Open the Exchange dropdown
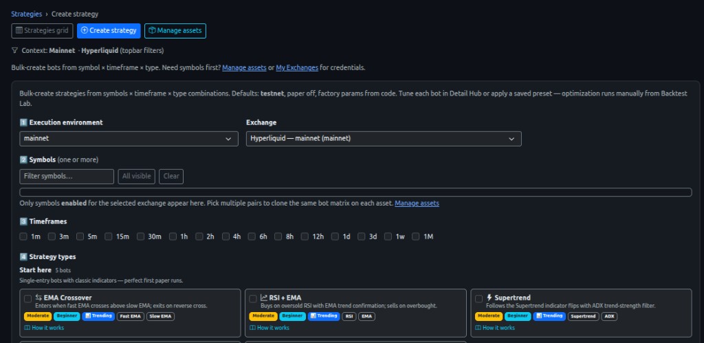The height and width of the screenshot is (343, 704). (384, 139)
